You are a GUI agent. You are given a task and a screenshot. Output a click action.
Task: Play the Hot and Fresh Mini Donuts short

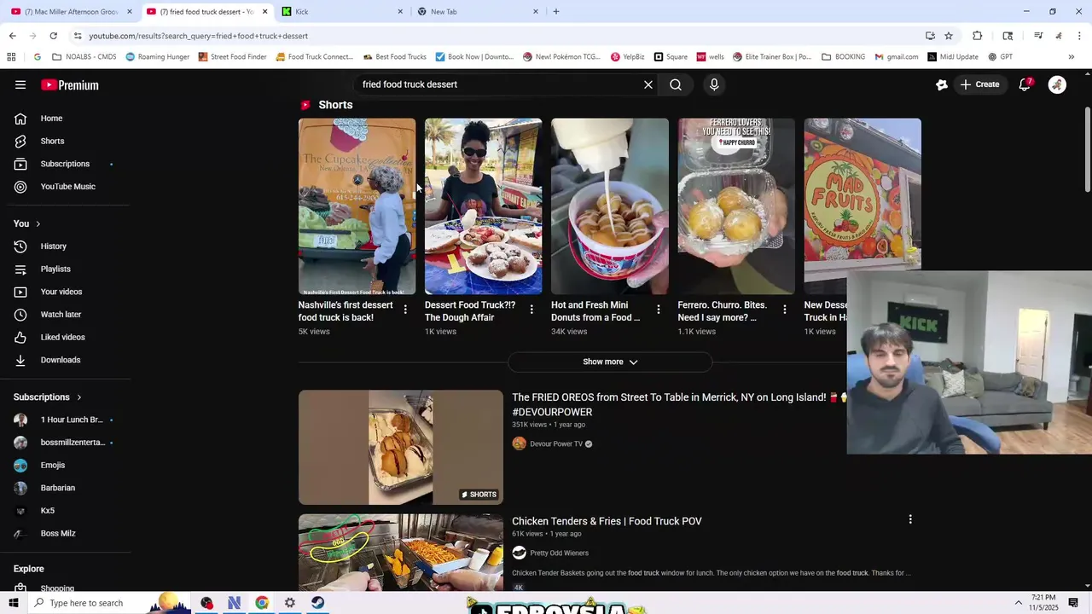(x=609, y=206)
